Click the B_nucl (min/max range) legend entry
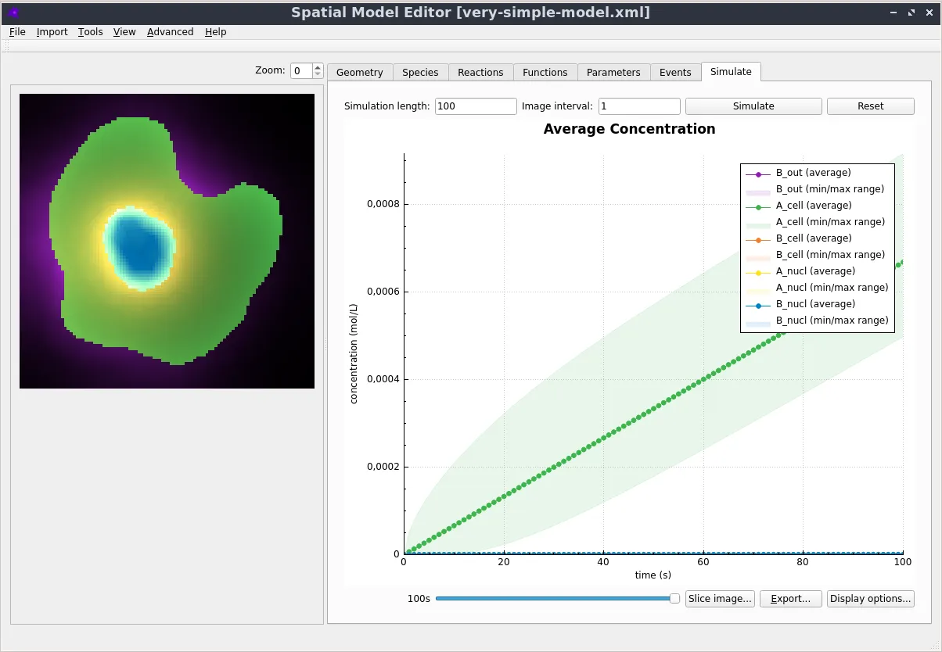942x652 pixels. [x=817, y=321]
